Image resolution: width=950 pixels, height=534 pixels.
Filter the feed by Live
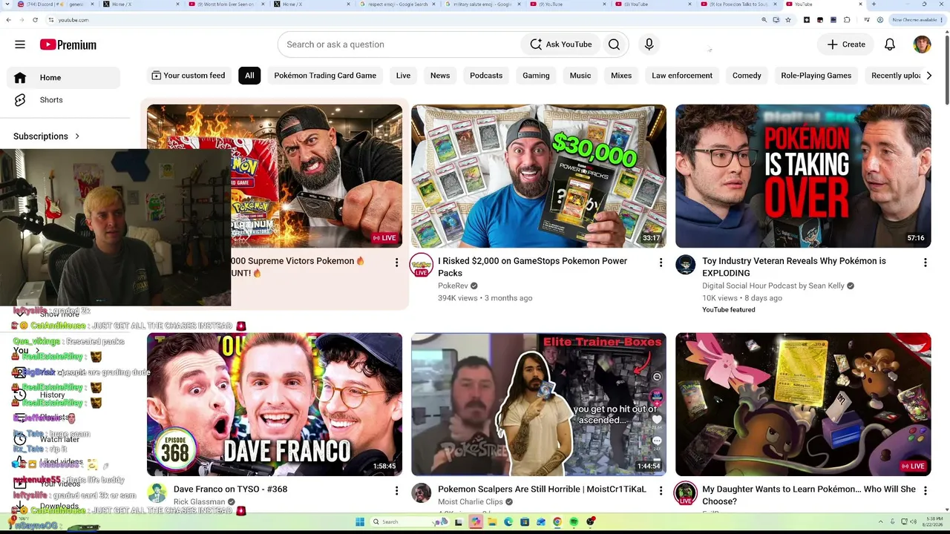pyautogui.click(x=403, y=76)
